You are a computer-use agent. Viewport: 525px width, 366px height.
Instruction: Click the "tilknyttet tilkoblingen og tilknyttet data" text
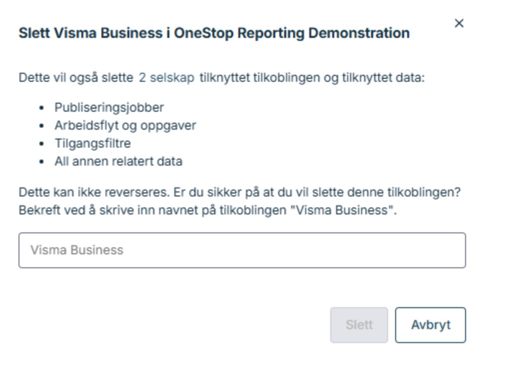click(312, 78)
